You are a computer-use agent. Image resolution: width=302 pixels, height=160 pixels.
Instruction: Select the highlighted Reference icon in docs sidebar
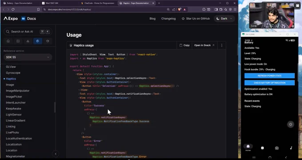click(x=38, y=41)
